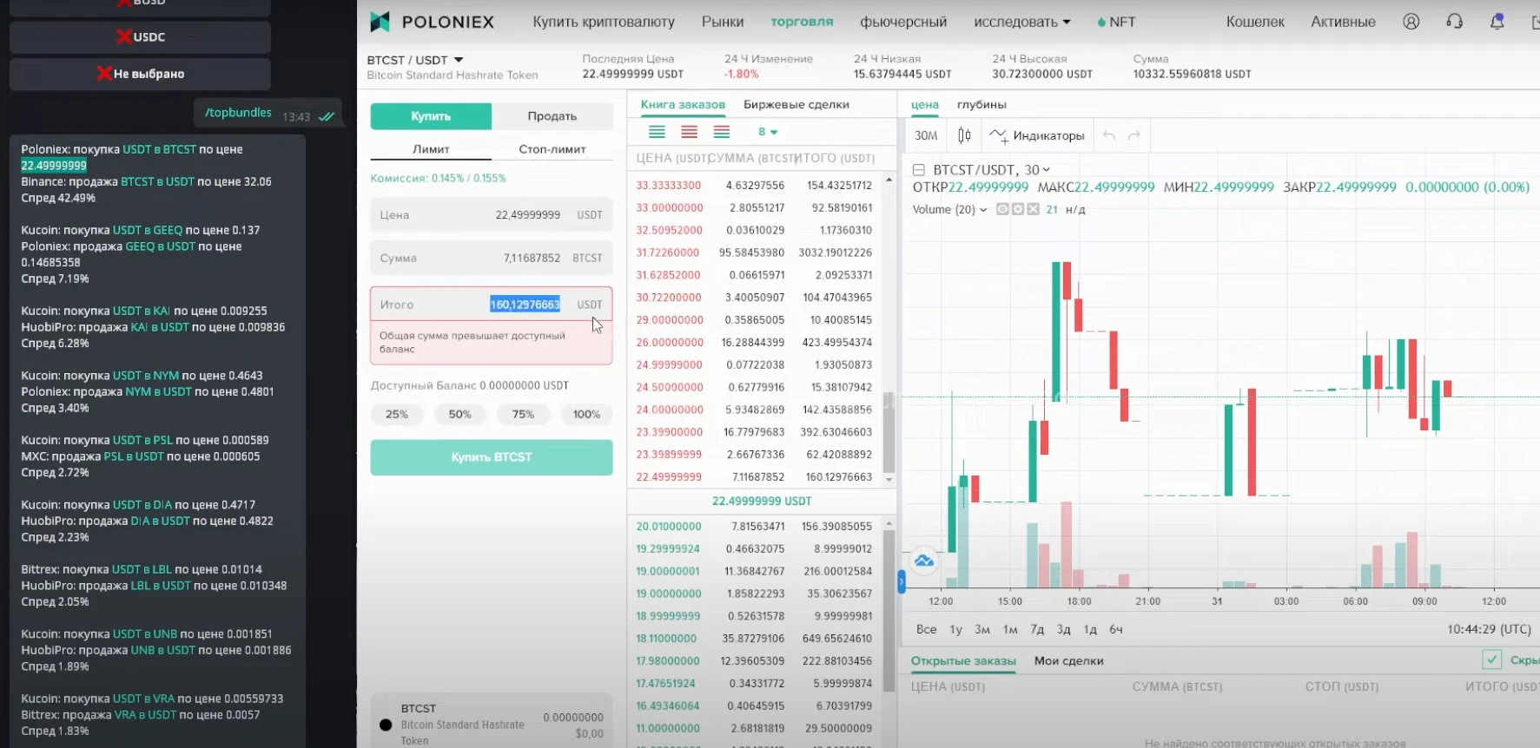Set amount to 25% of balance
This screenshot has height=748, width=1540.
[x=396, y=415]
